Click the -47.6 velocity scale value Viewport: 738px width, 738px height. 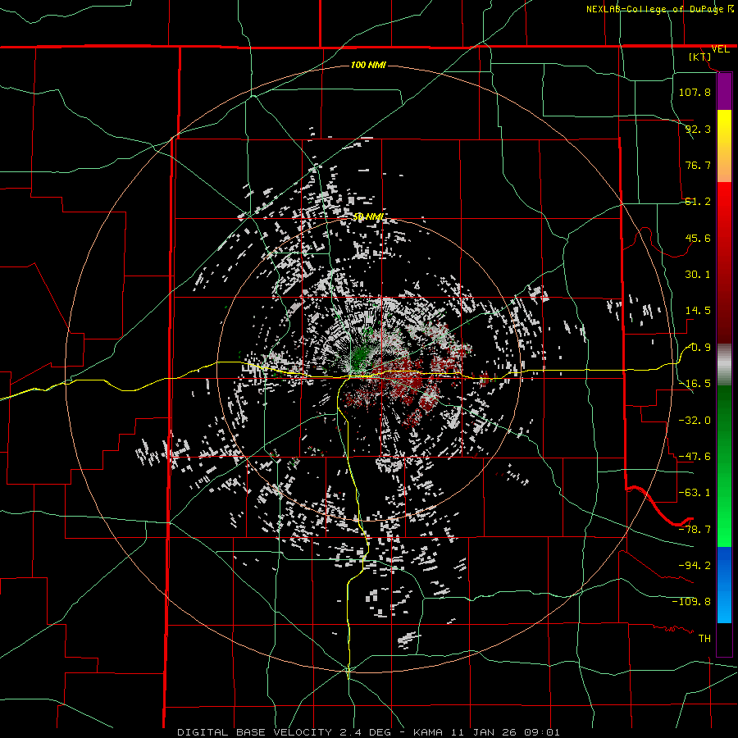[695, 457]
